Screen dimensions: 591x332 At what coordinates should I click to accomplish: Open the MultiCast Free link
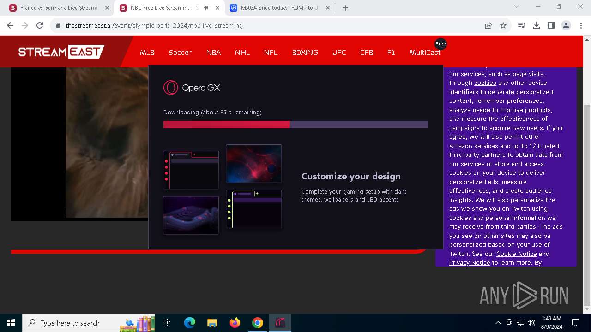[x=425, y=53]
